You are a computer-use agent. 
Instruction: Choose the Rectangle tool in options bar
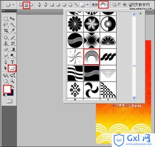click(52, 5)
